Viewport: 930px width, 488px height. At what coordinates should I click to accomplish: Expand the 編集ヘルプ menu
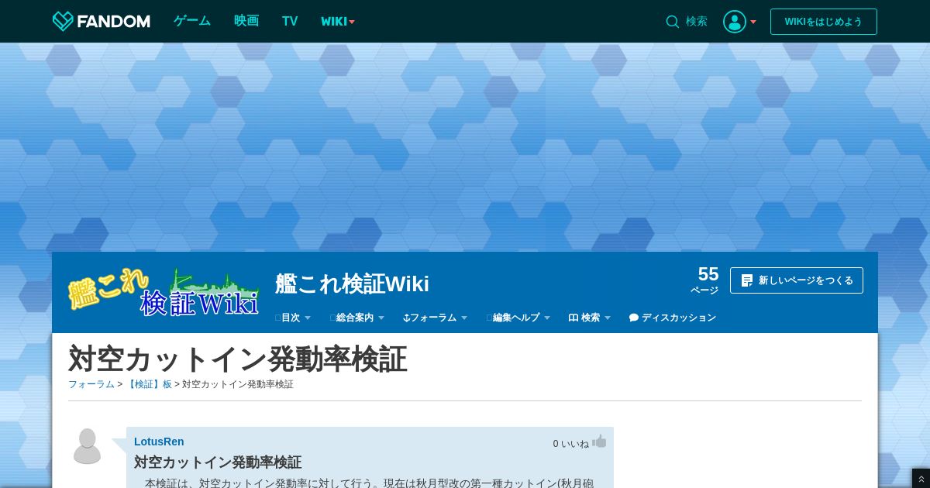click(x=518, y=318)
